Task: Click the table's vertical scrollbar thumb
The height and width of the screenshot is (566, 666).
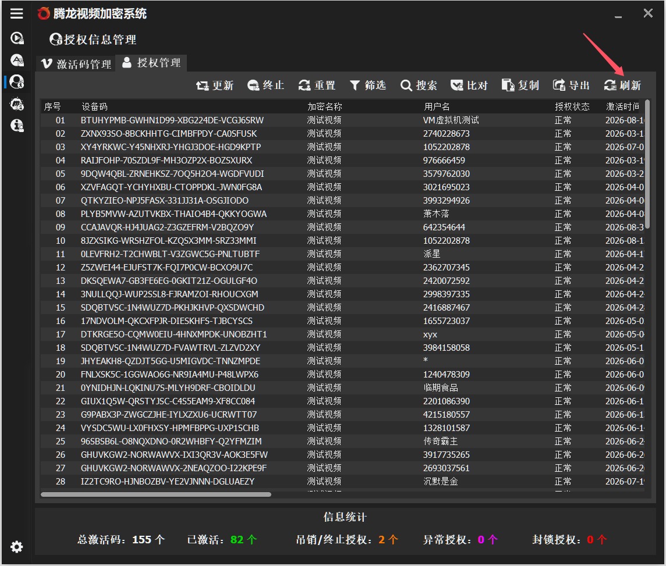Action: point(647,164)
